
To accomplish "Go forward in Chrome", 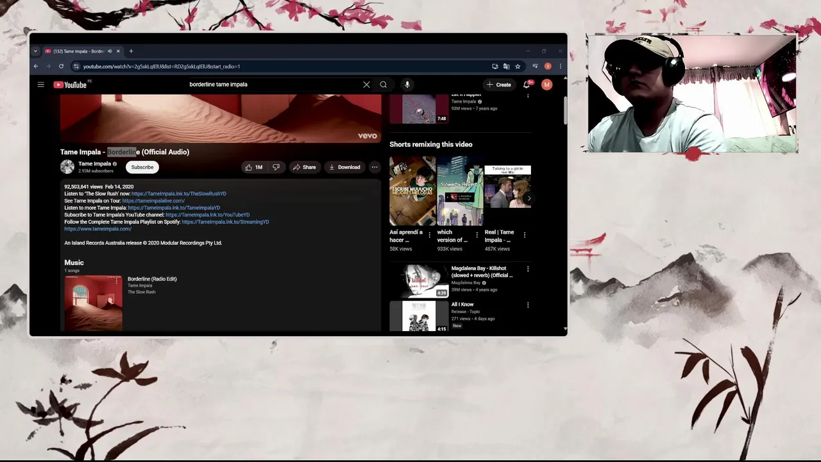I will click(48, 66).
